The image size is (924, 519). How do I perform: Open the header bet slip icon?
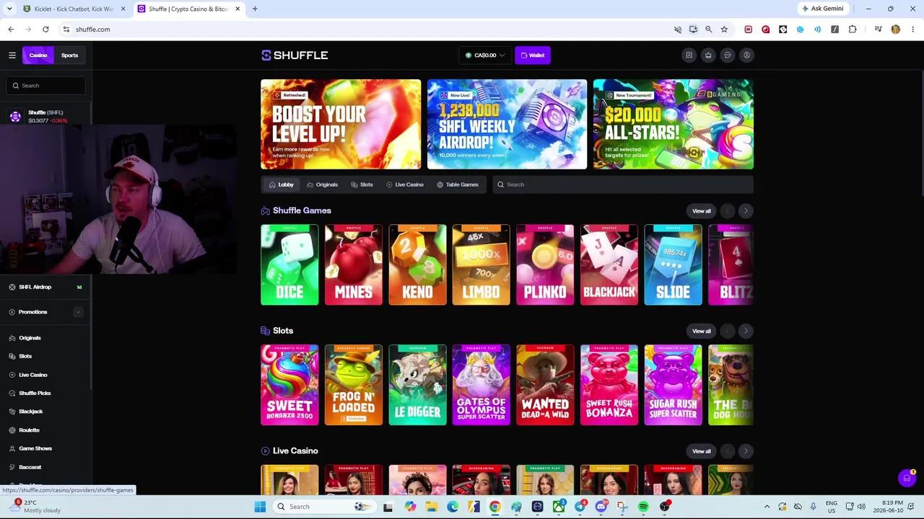[x=689, y=55]
